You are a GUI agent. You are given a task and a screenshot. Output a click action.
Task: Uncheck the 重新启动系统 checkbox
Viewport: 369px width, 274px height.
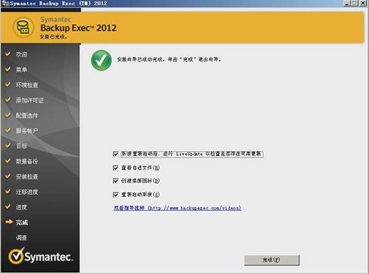click(116, 195)
